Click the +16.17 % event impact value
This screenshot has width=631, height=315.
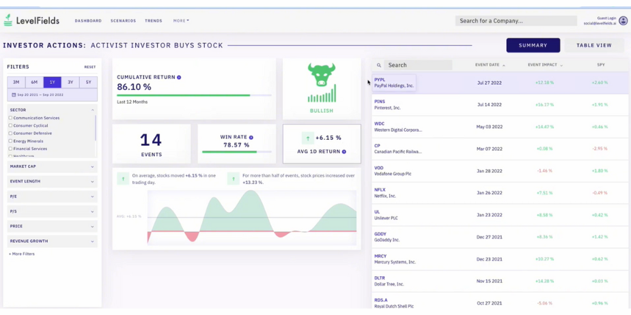[x=544, y=105]
